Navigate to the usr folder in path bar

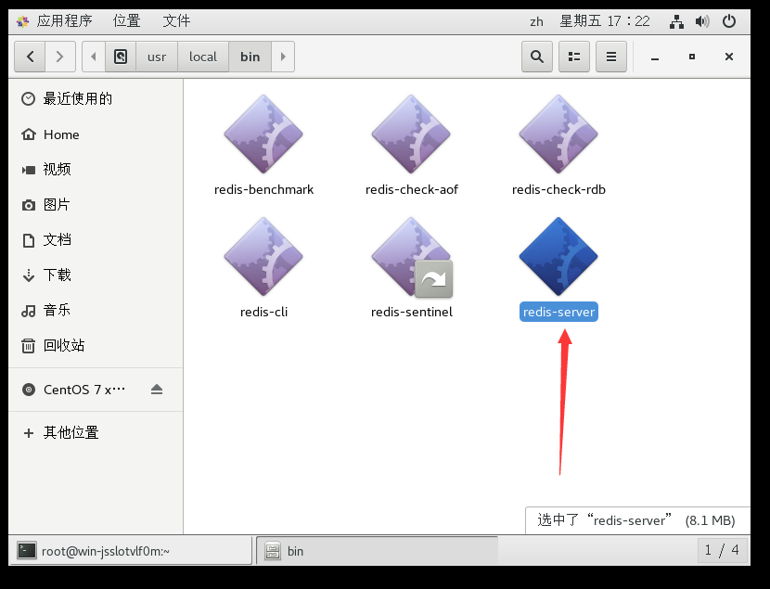pos(157,57)
